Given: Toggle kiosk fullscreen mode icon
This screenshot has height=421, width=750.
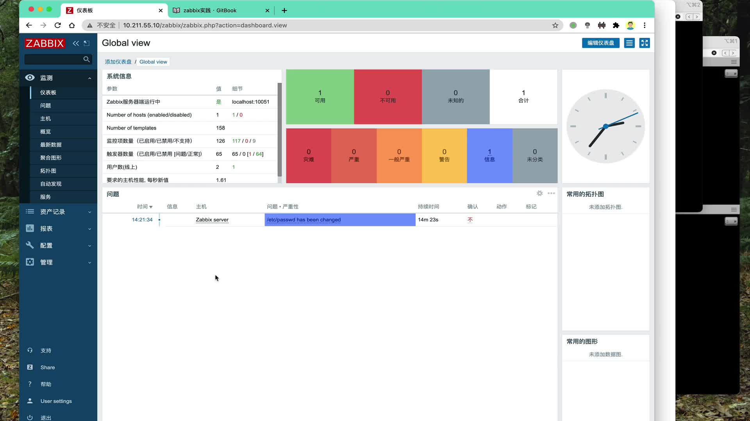Looking at the screenshot, I should point(645,43).
